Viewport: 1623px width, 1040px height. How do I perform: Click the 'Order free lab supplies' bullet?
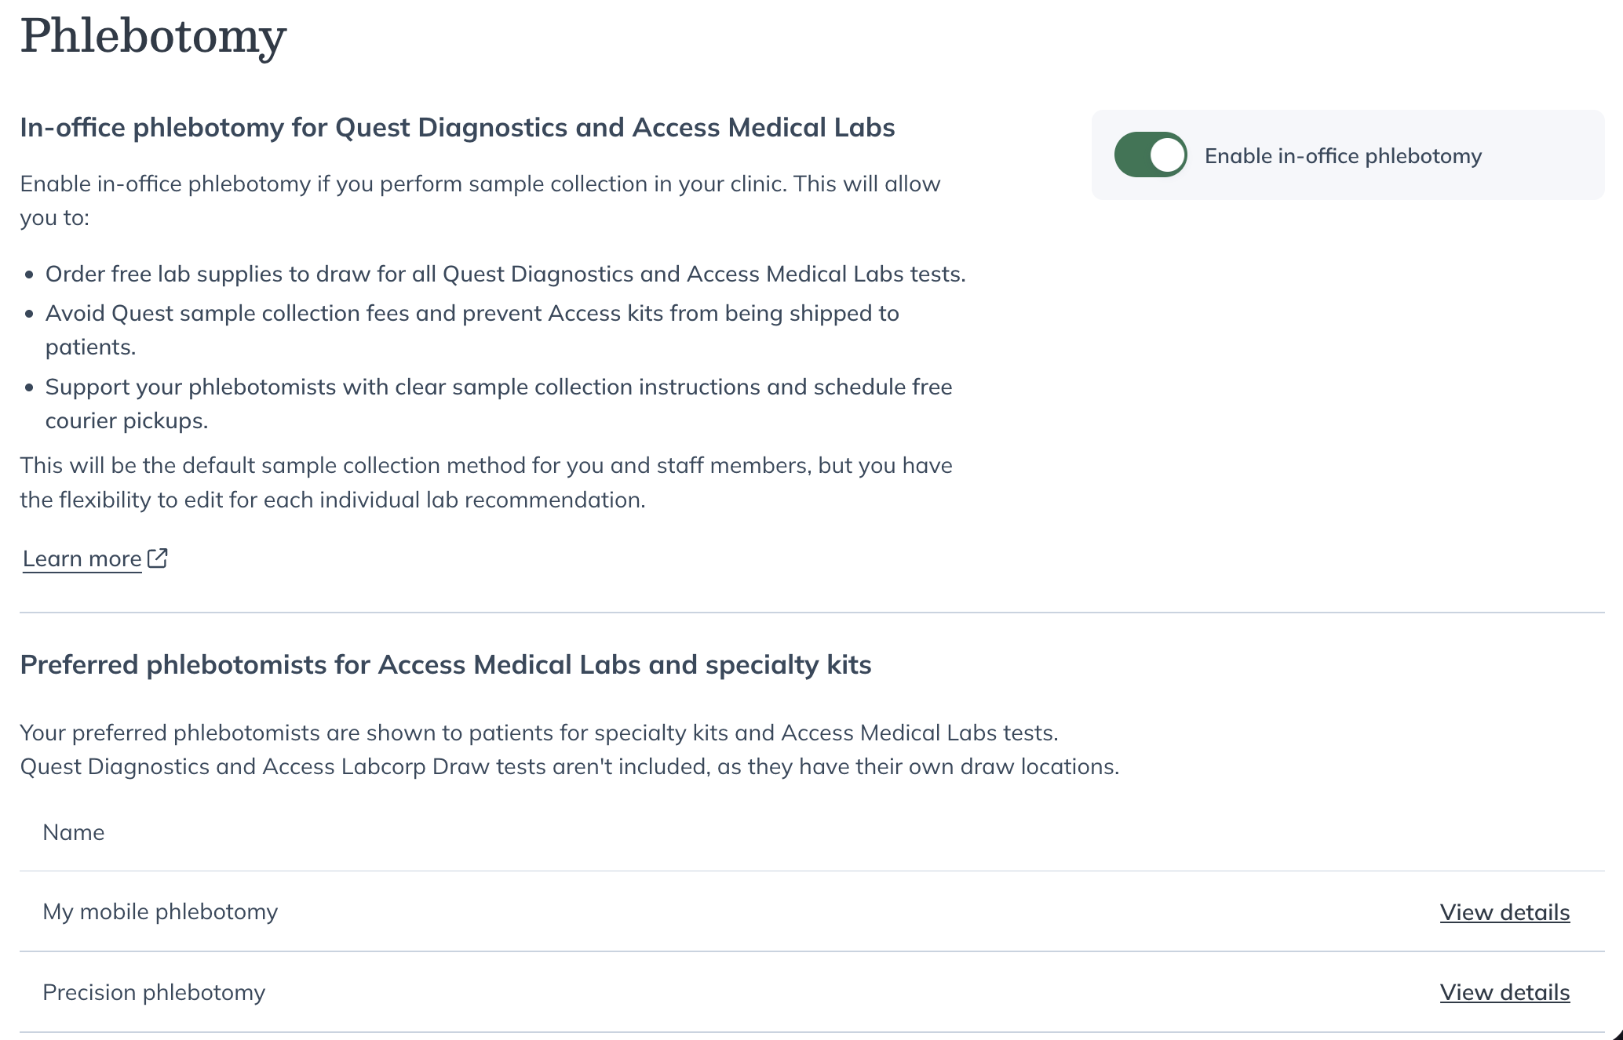click(505, 274)
